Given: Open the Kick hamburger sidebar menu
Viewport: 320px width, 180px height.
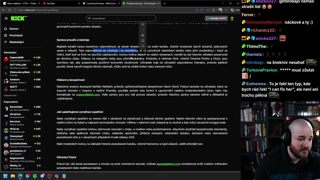Looking at the screenshot, I should (x=6, y=18).
